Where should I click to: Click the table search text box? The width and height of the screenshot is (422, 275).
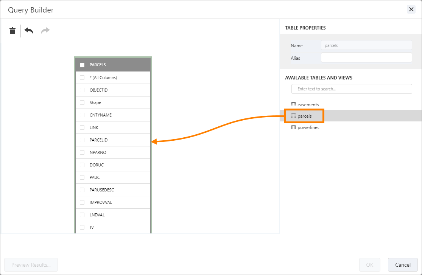click(x=351, y=89)
